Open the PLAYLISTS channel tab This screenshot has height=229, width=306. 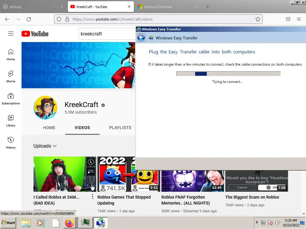pos(120,128)
